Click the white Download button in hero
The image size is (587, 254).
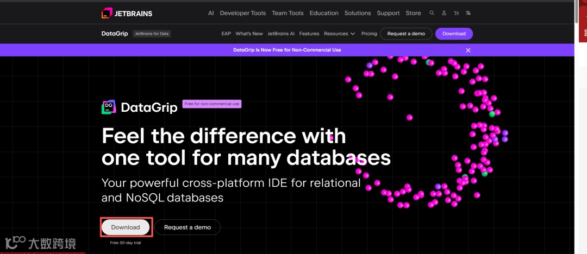tap(126, 227)
